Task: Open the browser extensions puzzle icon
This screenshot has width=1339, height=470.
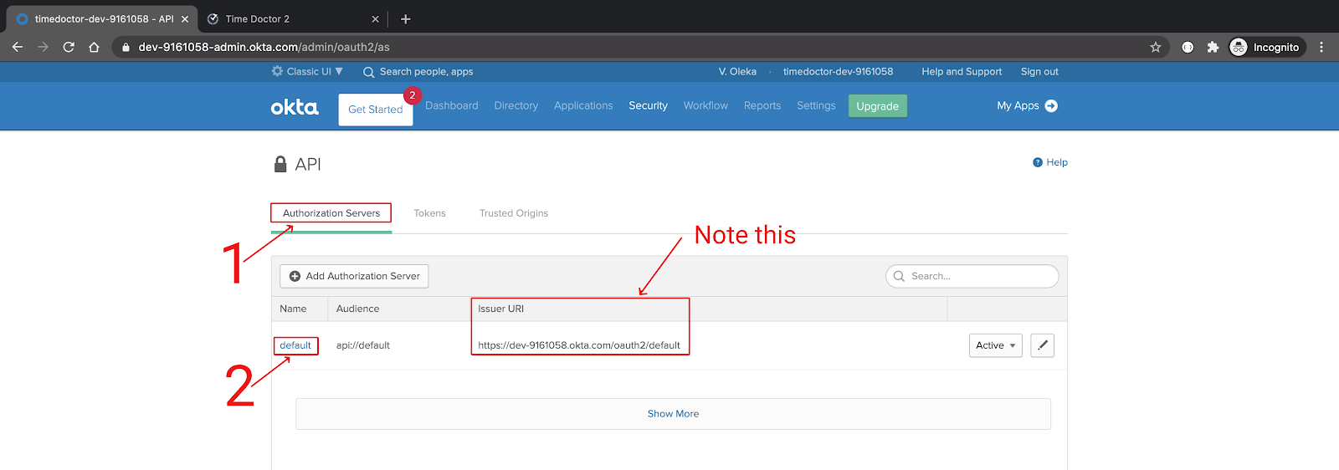Action: [1213, 47]
